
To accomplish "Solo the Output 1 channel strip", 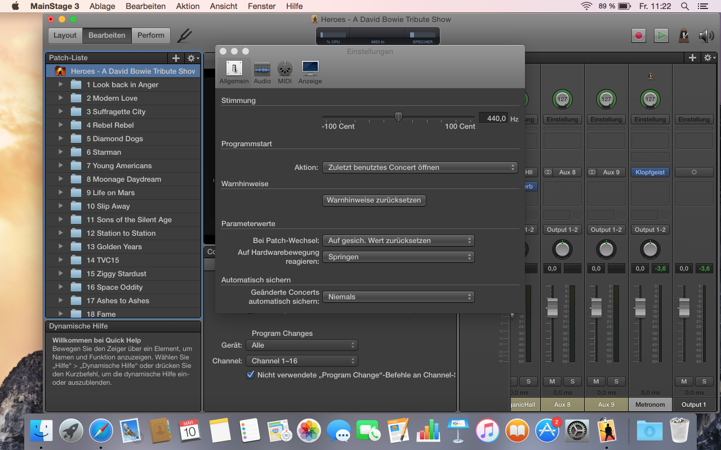I will [x=704, y=381].
